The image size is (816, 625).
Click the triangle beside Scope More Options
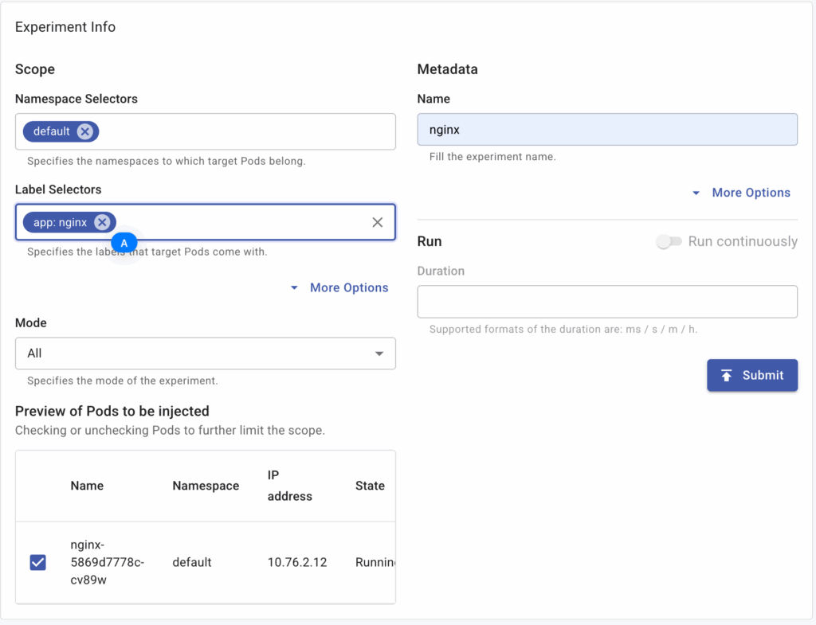[x=294, y=287]
